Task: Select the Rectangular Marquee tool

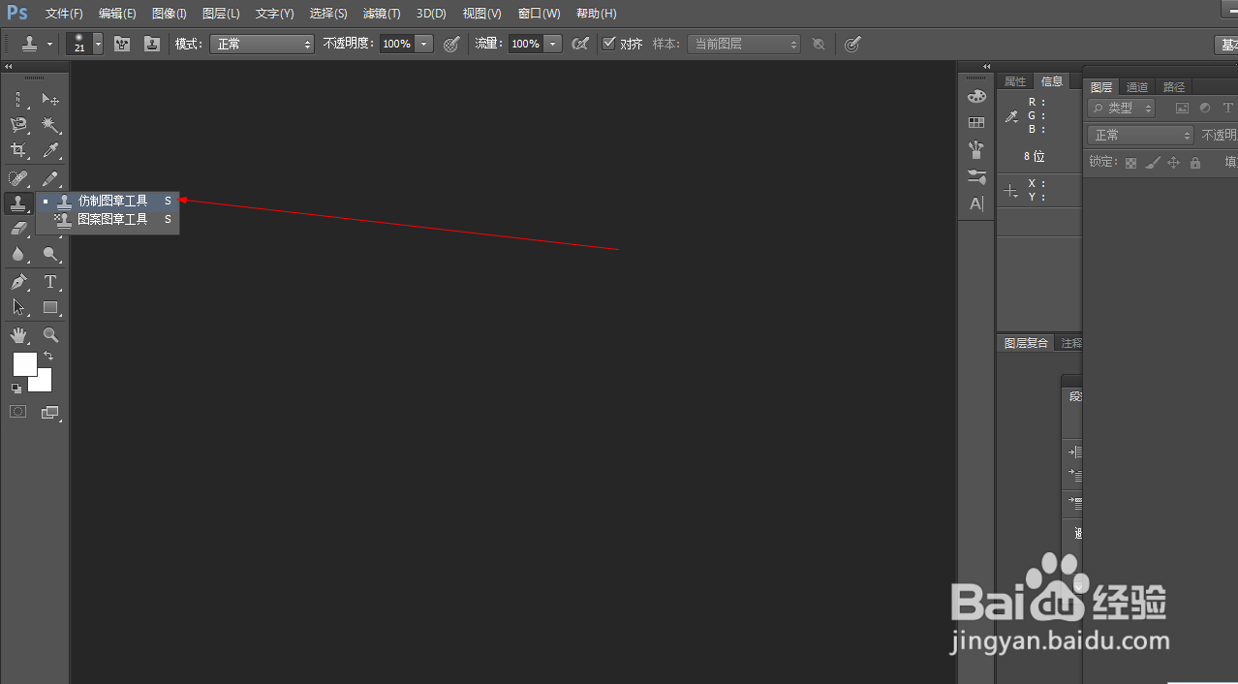Action: pos(18,100)
